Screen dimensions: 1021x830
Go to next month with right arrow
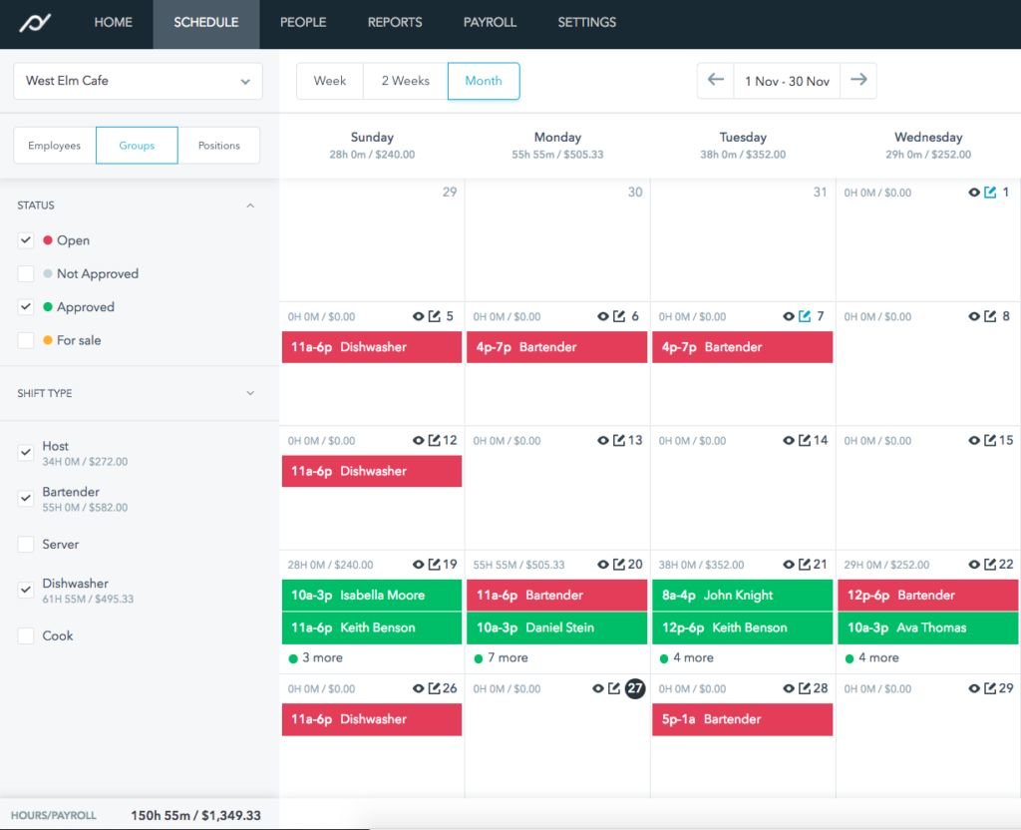(x=858, y=81)
